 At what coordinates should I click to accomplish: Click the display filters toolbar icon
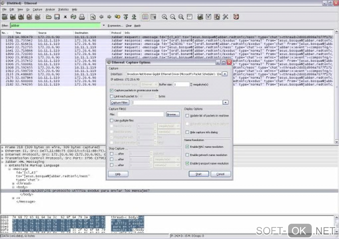point(208,17)
